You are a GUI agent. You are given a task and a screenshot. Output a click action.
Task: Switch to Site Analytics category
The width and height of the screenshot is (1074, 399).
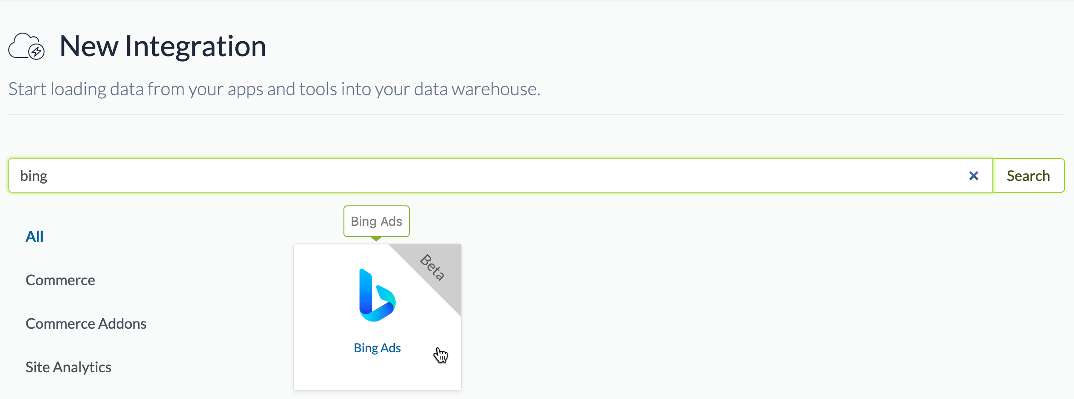(68, 367)
